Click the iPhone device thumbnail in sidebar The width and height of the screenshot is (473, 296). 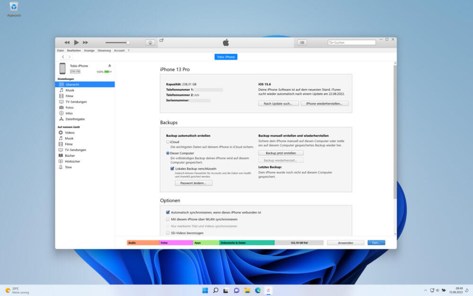[62, 68]
